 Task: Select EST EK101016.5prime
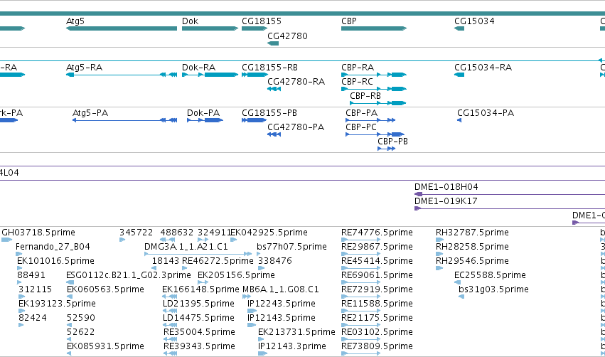(20, 268)
